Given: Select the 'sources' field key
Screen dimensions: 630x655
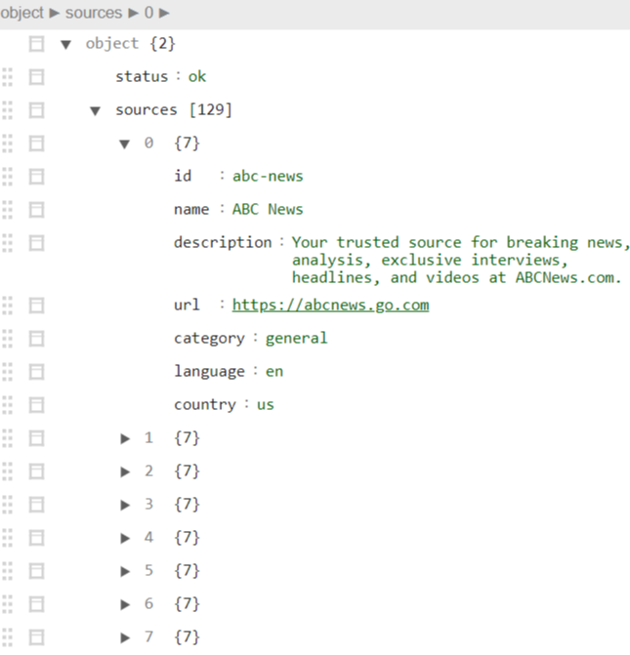Looking at the screenshot, I should pos(147,110).
